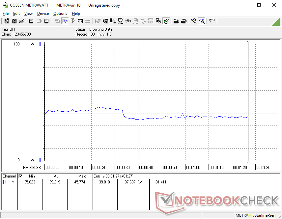Viewport: 282px width, 219px height.
Task: Open the Help menu
Action: tap(76, 14)
